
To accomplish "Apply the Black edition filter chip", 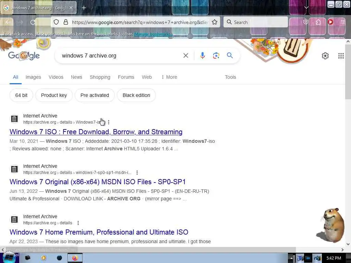I will (x=136, y=95).
